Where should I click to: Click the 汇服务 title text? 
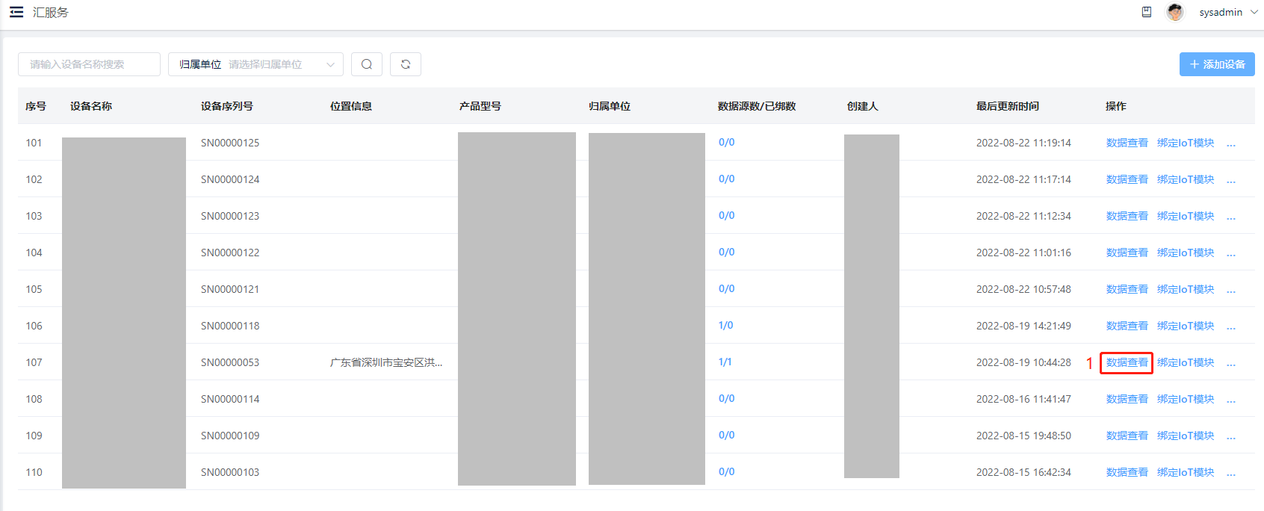(x=50, y=12)
